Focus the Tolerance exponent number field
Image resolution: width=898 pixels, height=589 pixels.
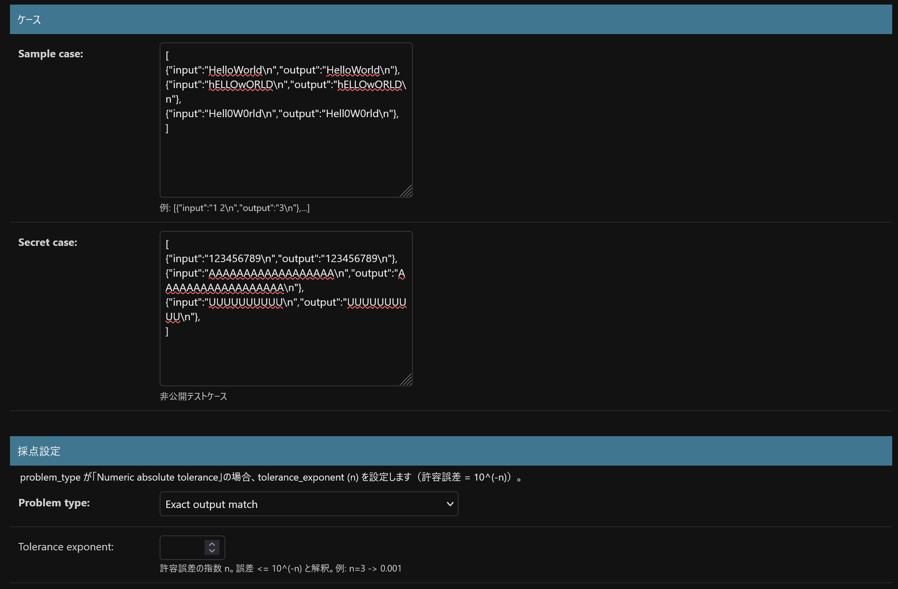pos(182,547)
